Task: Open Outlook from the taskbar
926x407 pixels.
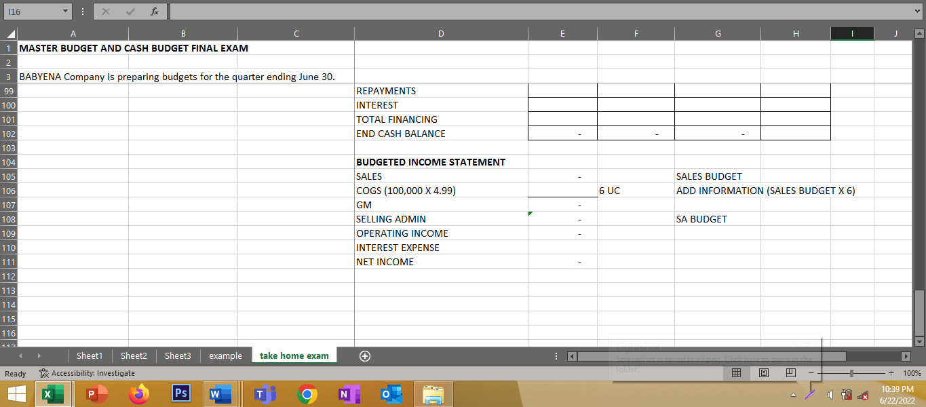Action: click(390, 394)
